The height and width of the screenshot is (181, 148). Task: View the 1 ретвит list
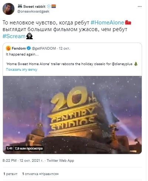[x=10, y=174]
